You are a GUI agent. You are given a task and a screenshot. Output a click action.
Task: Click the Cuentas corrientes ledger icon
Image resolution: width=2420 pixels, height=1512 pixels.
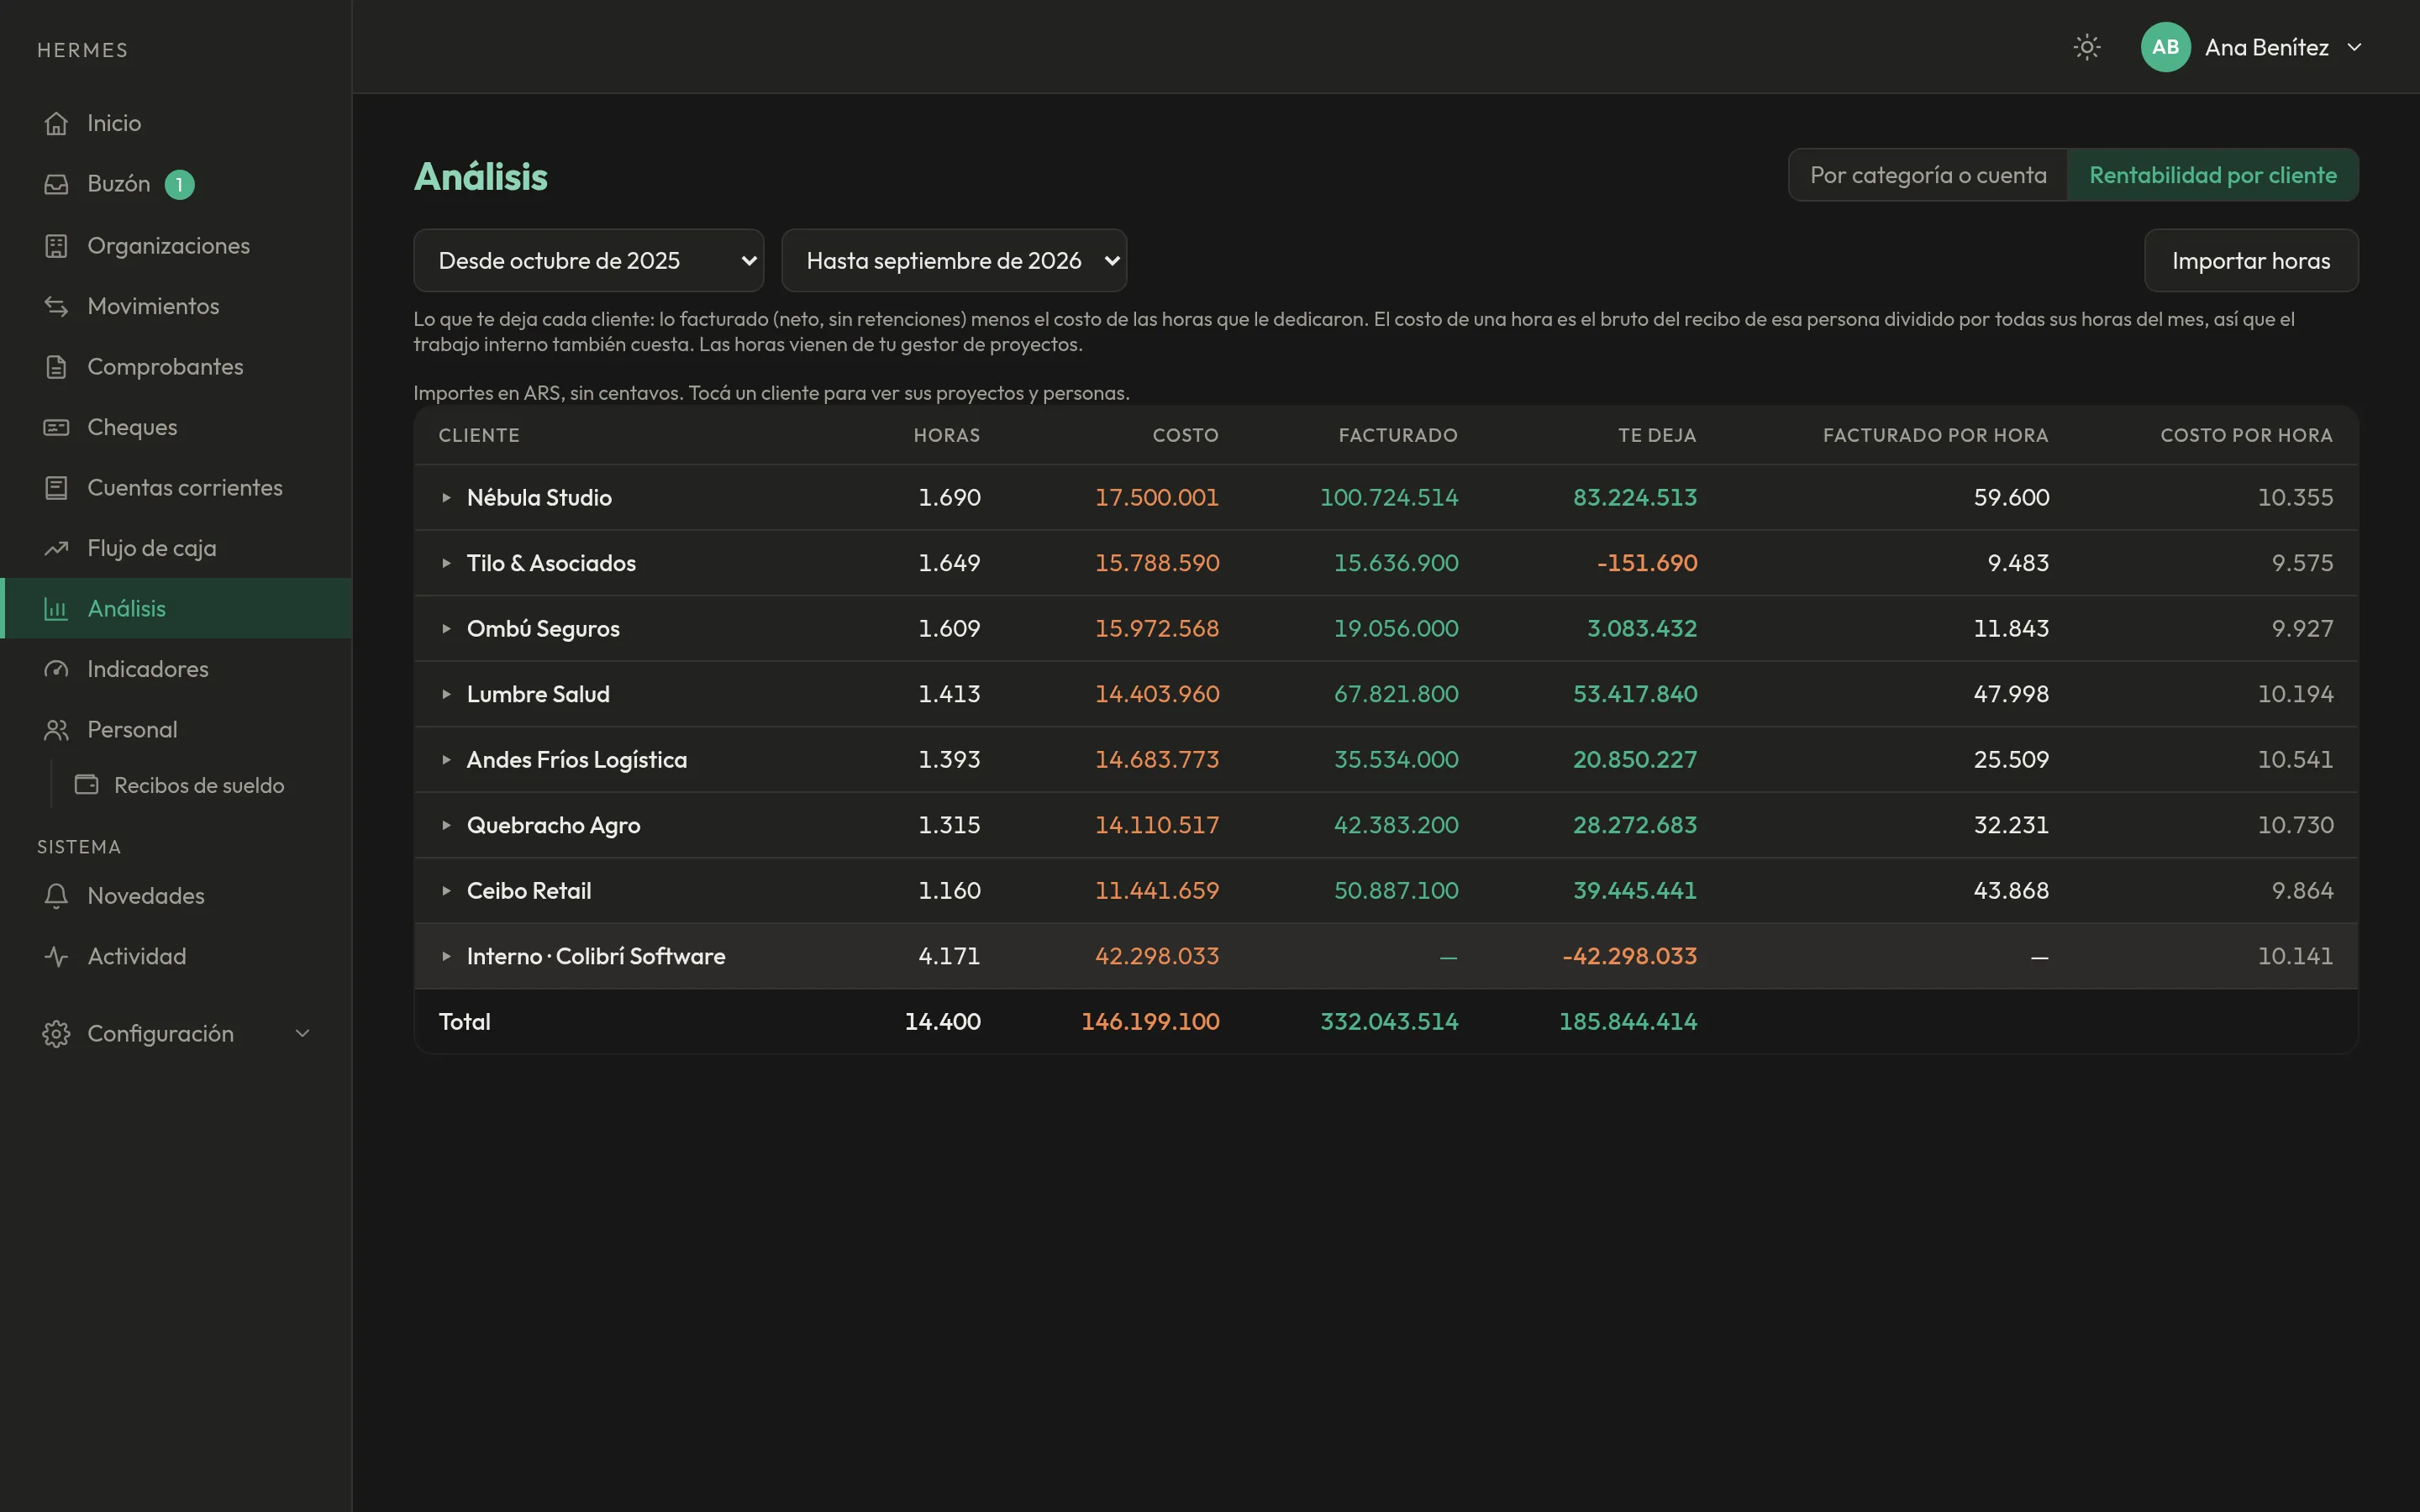click(56, 488)
